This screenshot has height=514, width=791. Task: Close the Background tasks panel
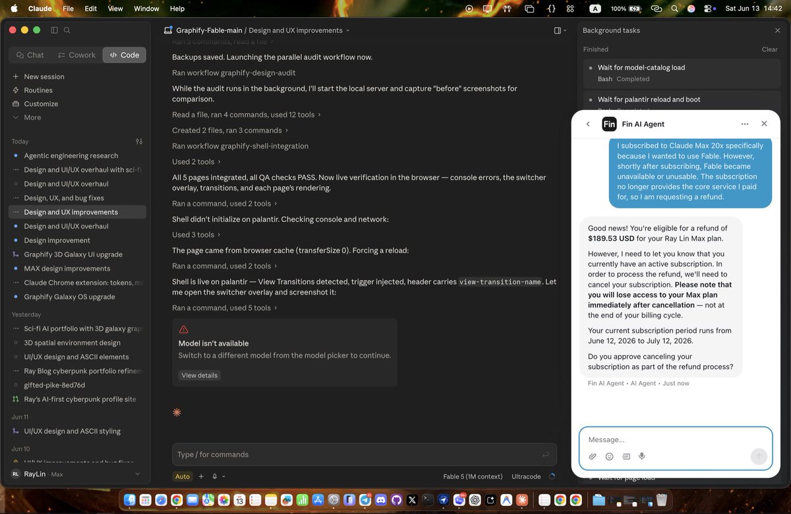coord(777,30)
